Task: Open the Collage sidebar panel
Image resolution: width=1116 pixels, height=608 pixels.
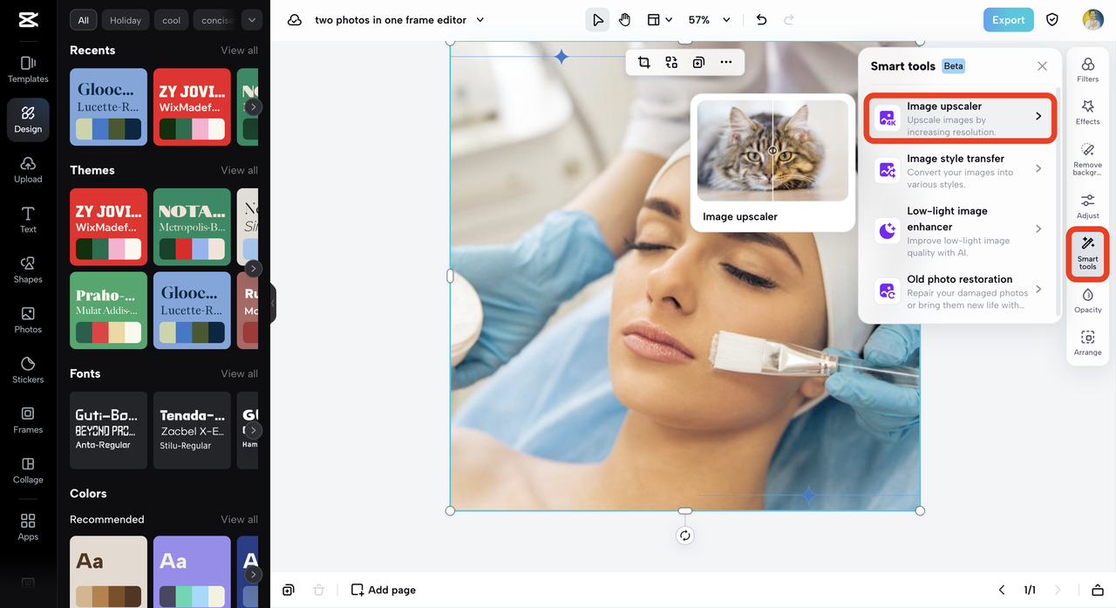Action: 28,471
